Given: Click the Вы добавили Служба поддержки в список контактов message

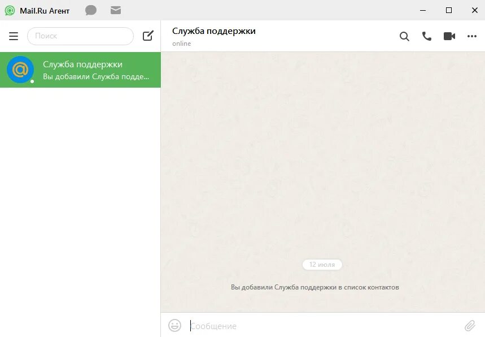Looking at the screenshot, I should [x=315, y=287].
